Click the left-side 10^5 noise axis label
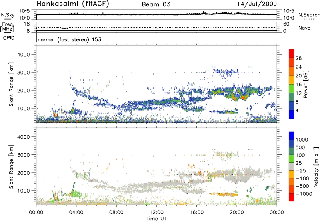This screenshot has height=221, width=320. tap(24, 11)
